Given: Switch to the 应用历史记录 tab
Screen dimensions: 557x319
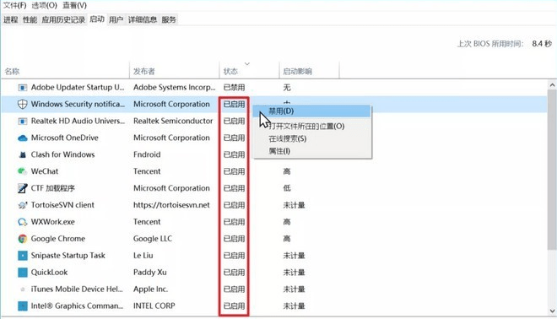Looking at the screenshot, I should (x=63, y=20).
